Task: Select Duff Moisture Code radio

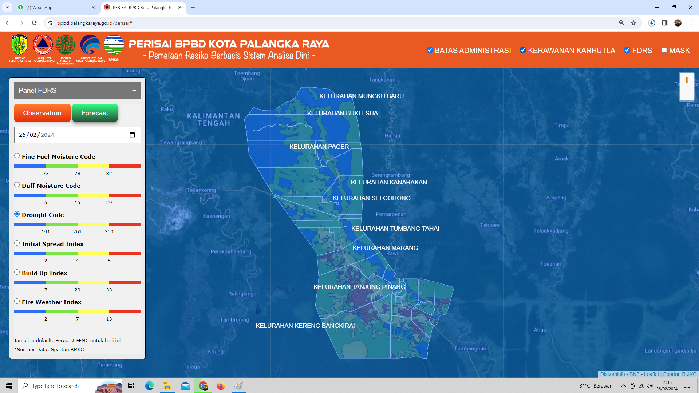Action: 17,185
